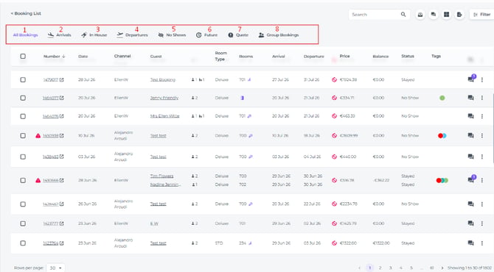Click the search magnifier icon
Image resolution: width=494 pixels, height=272 pixels.
[403, 15]
